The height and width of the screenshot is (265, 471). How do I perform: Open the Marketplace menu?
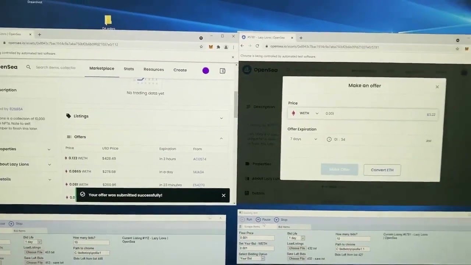(102, 68)
